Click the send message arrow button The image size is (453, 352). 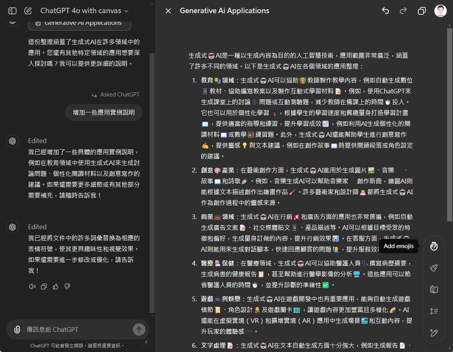(139, 329)
